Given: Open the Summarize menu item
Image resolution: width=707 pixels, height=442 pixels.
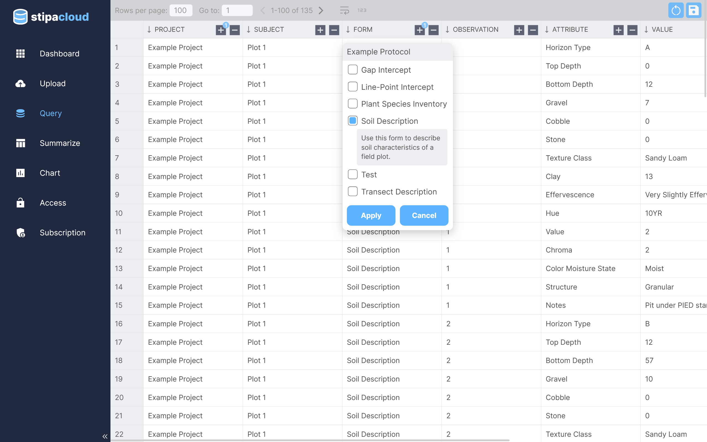Looking at the screenshot, I should 60,143.
